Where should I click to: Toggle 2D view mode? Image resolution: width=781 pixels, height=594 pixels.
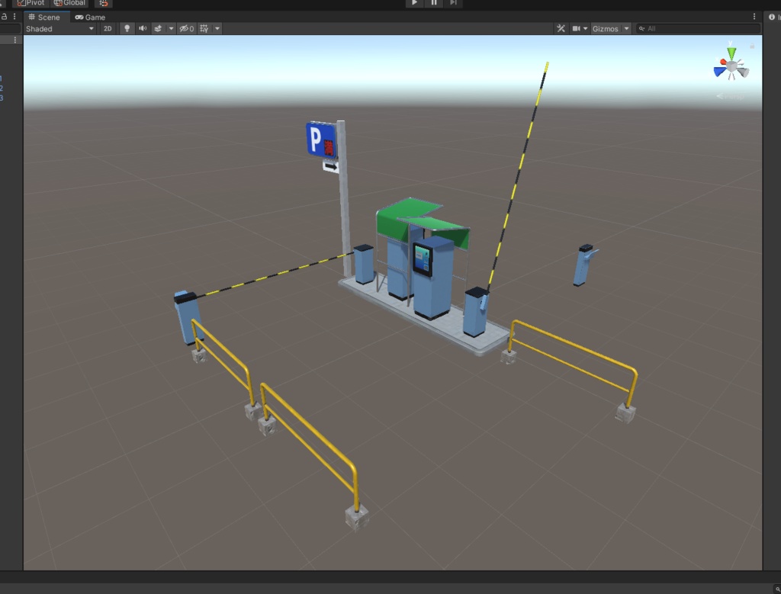[x=108, y=29]
